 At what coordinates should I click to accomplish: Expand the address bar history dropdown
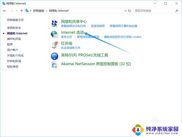tap(125, 11)
